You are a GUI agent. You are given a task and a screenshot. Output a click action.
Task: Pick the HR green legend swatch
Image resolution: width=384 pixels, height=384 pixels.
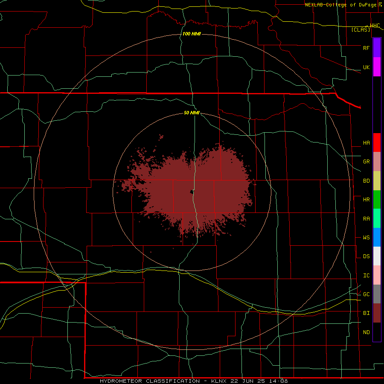(x=377, y=200)
